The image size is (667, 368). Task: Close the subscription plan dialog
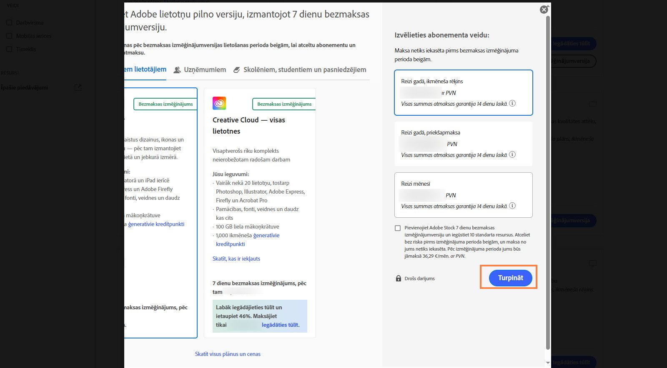(x=544, y=10)
